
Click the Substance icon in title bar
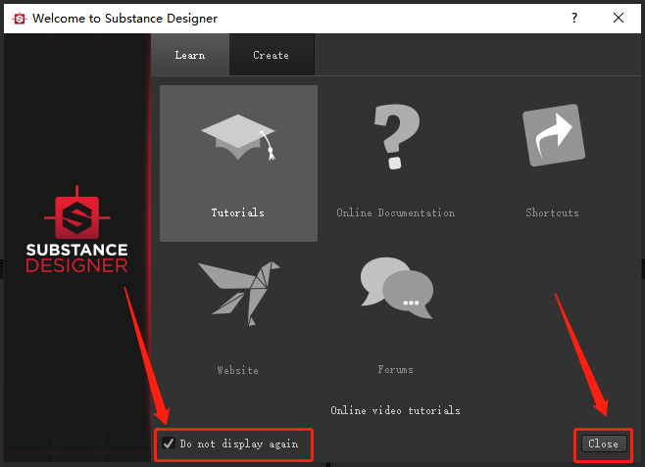pos(20,19)
